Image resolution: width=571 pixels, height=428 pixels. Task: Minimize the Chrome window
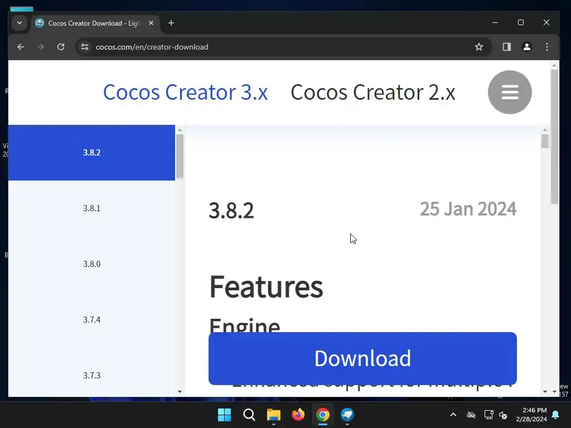495,22
